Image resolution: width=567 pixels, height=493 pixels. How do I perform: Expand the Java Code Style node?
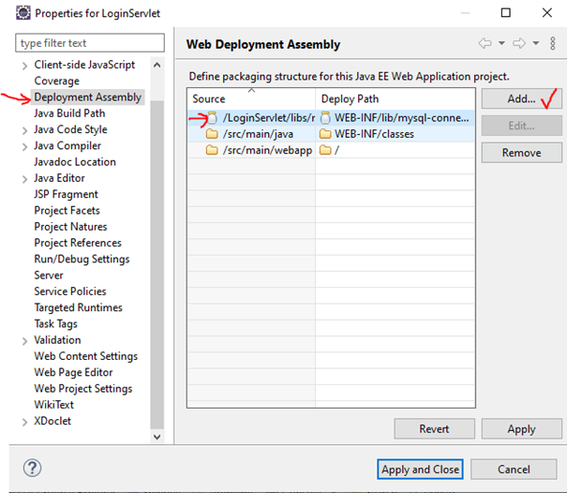point(24,129)
